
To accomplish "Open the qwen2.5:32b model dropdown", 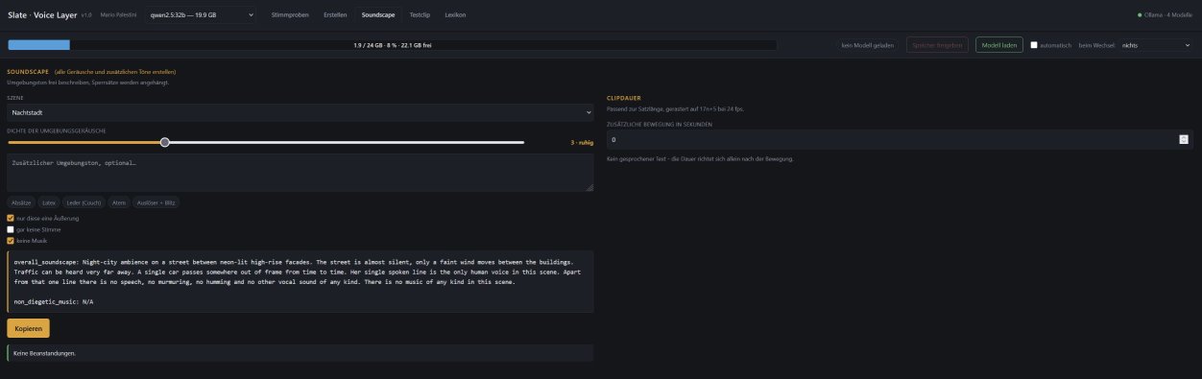I will pyautogui.click(x=202, y=15).
